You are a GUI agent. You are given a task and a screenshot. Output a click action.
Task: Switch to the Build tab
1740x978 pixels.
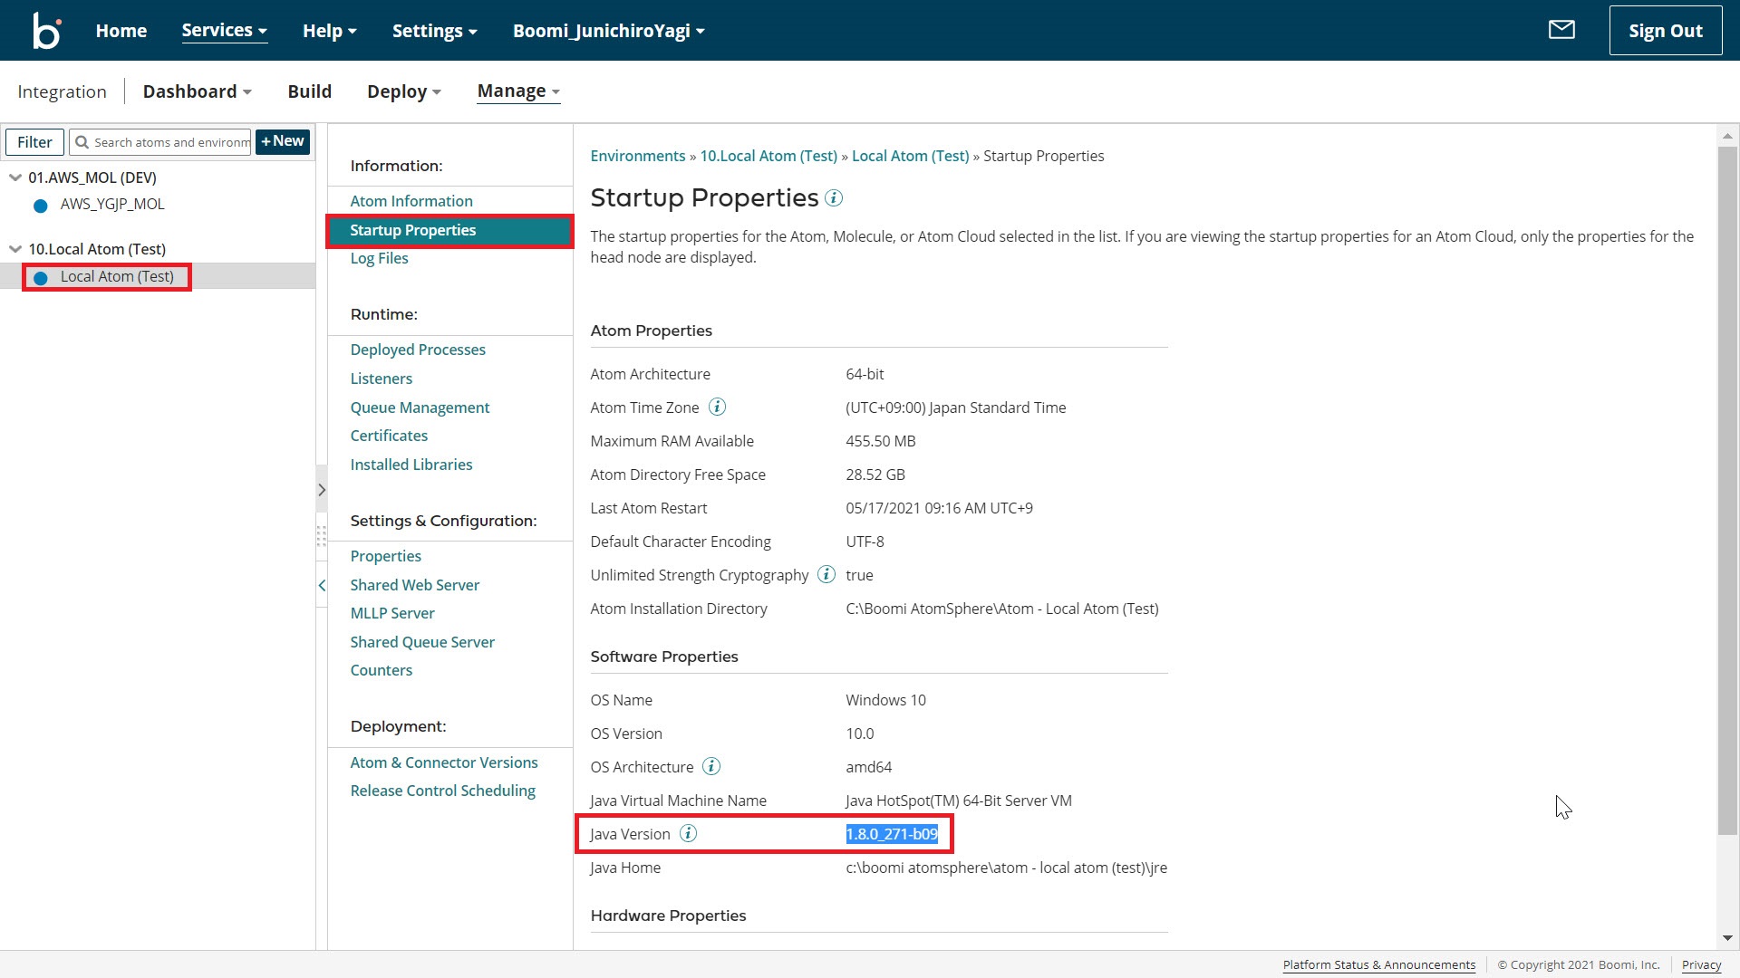[309, 91]
